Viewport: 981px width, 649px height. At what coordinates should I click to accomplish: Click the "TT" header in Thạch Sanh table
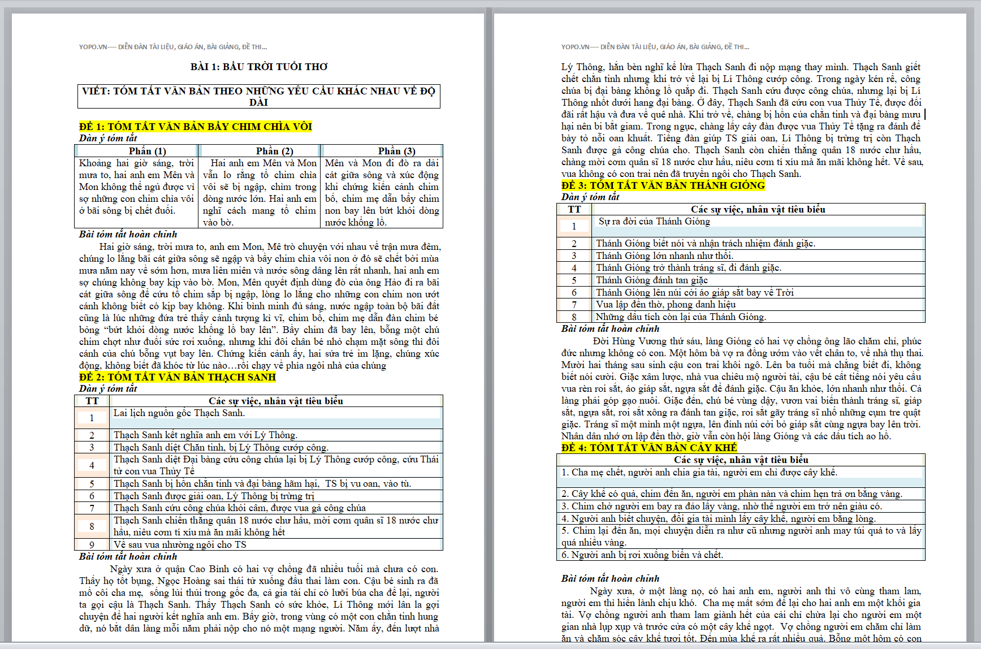[x=92, y=401]
